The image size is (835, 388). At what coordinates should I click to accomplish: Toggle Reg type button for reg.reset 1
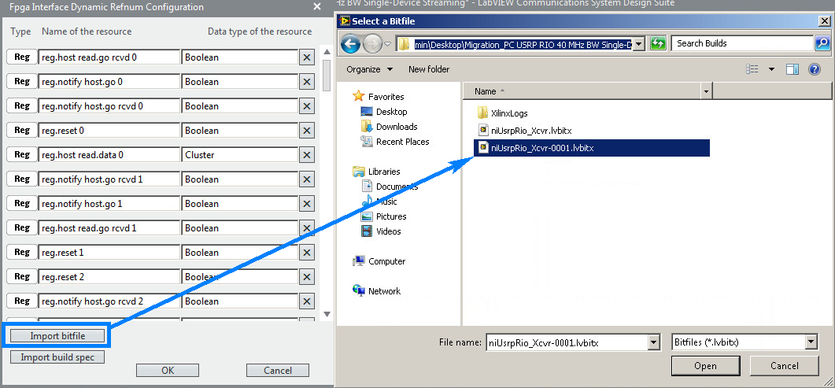22,253
